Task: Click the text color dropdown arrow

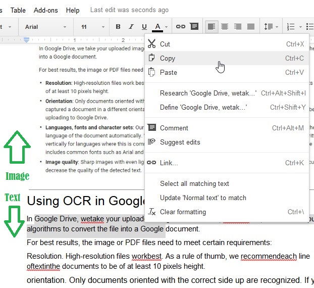Action: pos(166,27)
